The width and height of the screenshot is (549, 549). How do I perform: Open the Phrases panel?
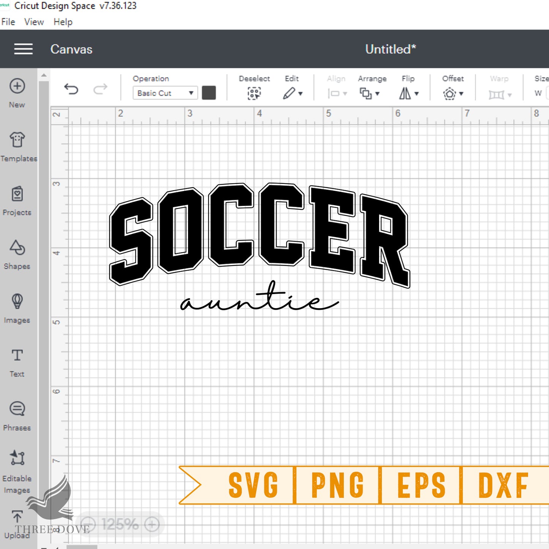[17, 409]
